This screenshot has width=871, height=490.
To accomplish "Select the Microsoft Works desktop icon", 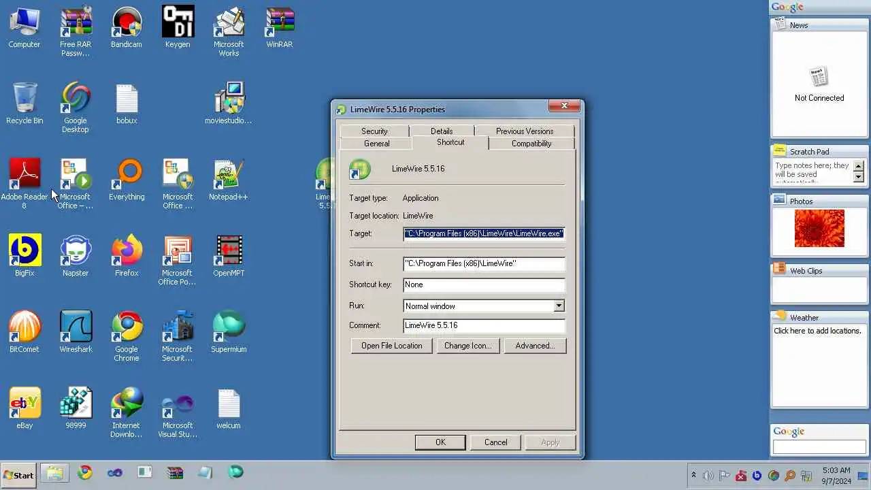I will coord(229,33).
